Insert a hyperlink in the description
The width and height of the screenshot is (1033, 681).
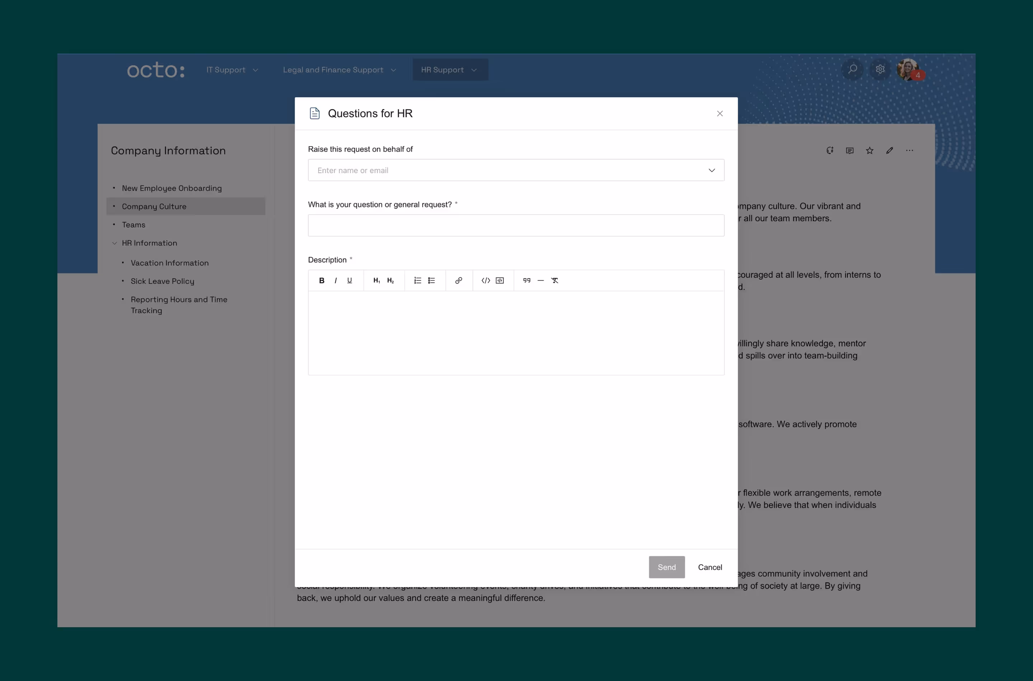coord(458,281)
